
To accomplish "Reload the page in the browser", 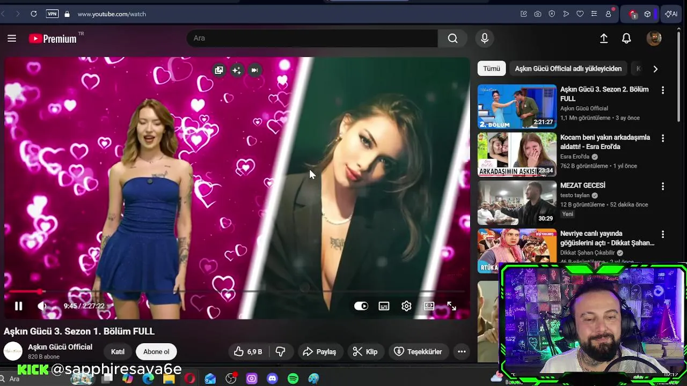I will coord(34,14).
